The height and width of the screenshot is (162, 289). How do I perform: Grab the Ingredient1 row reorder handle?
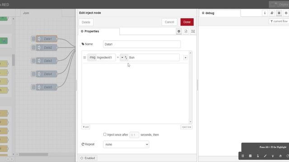pyautogui.click(x=84, y=58)
